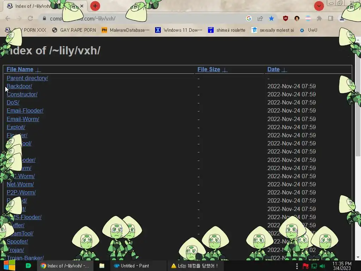View site info via the padlock icon
The height and width of the screenshot is (271, 361).
click(44, 18)
